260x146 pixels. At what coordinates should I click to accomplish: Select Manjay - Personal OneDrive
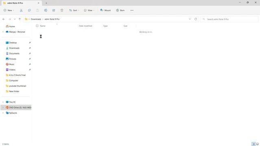tap(15, 32)
